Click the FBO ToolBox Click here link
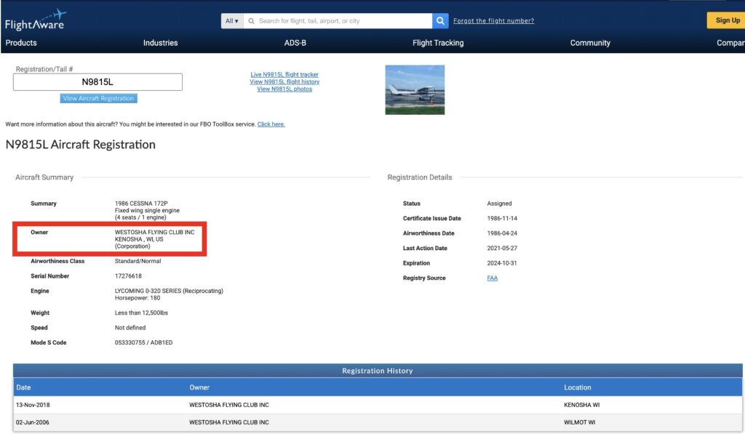Screen dimensions: 745x434 pos(271,124)
